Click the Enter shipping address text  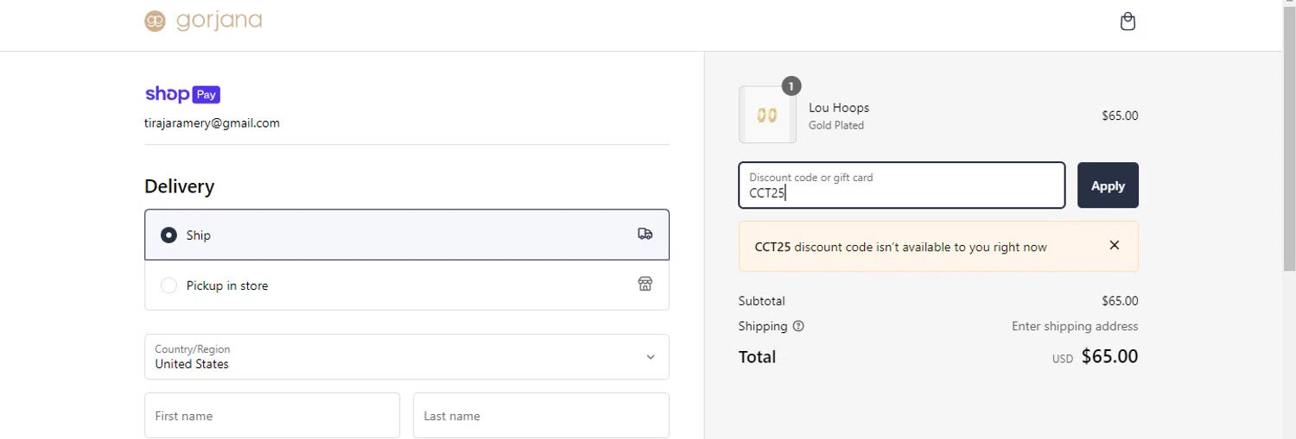click(x=1075, y=326)
